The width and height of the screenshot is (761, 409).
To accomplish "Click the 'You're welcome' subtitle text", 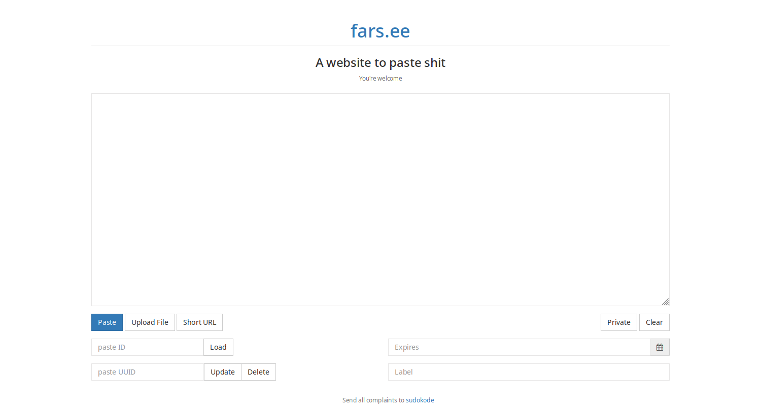I will click(380, 78).
